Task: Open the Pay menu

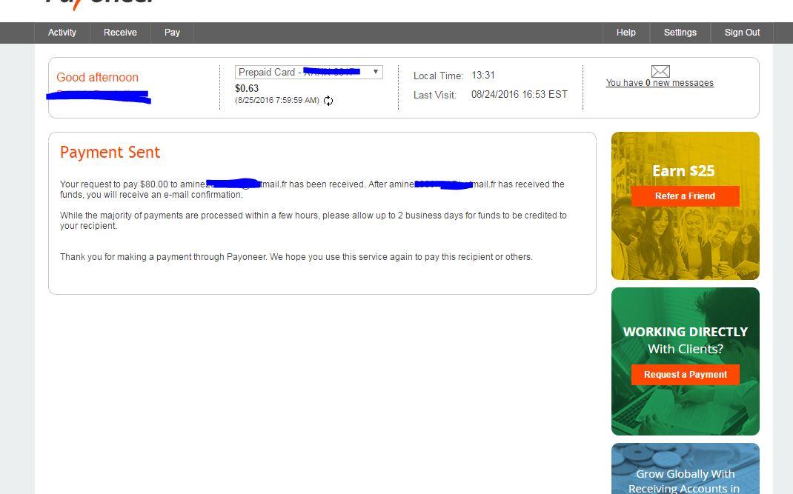Action: [x=172, y=33]
